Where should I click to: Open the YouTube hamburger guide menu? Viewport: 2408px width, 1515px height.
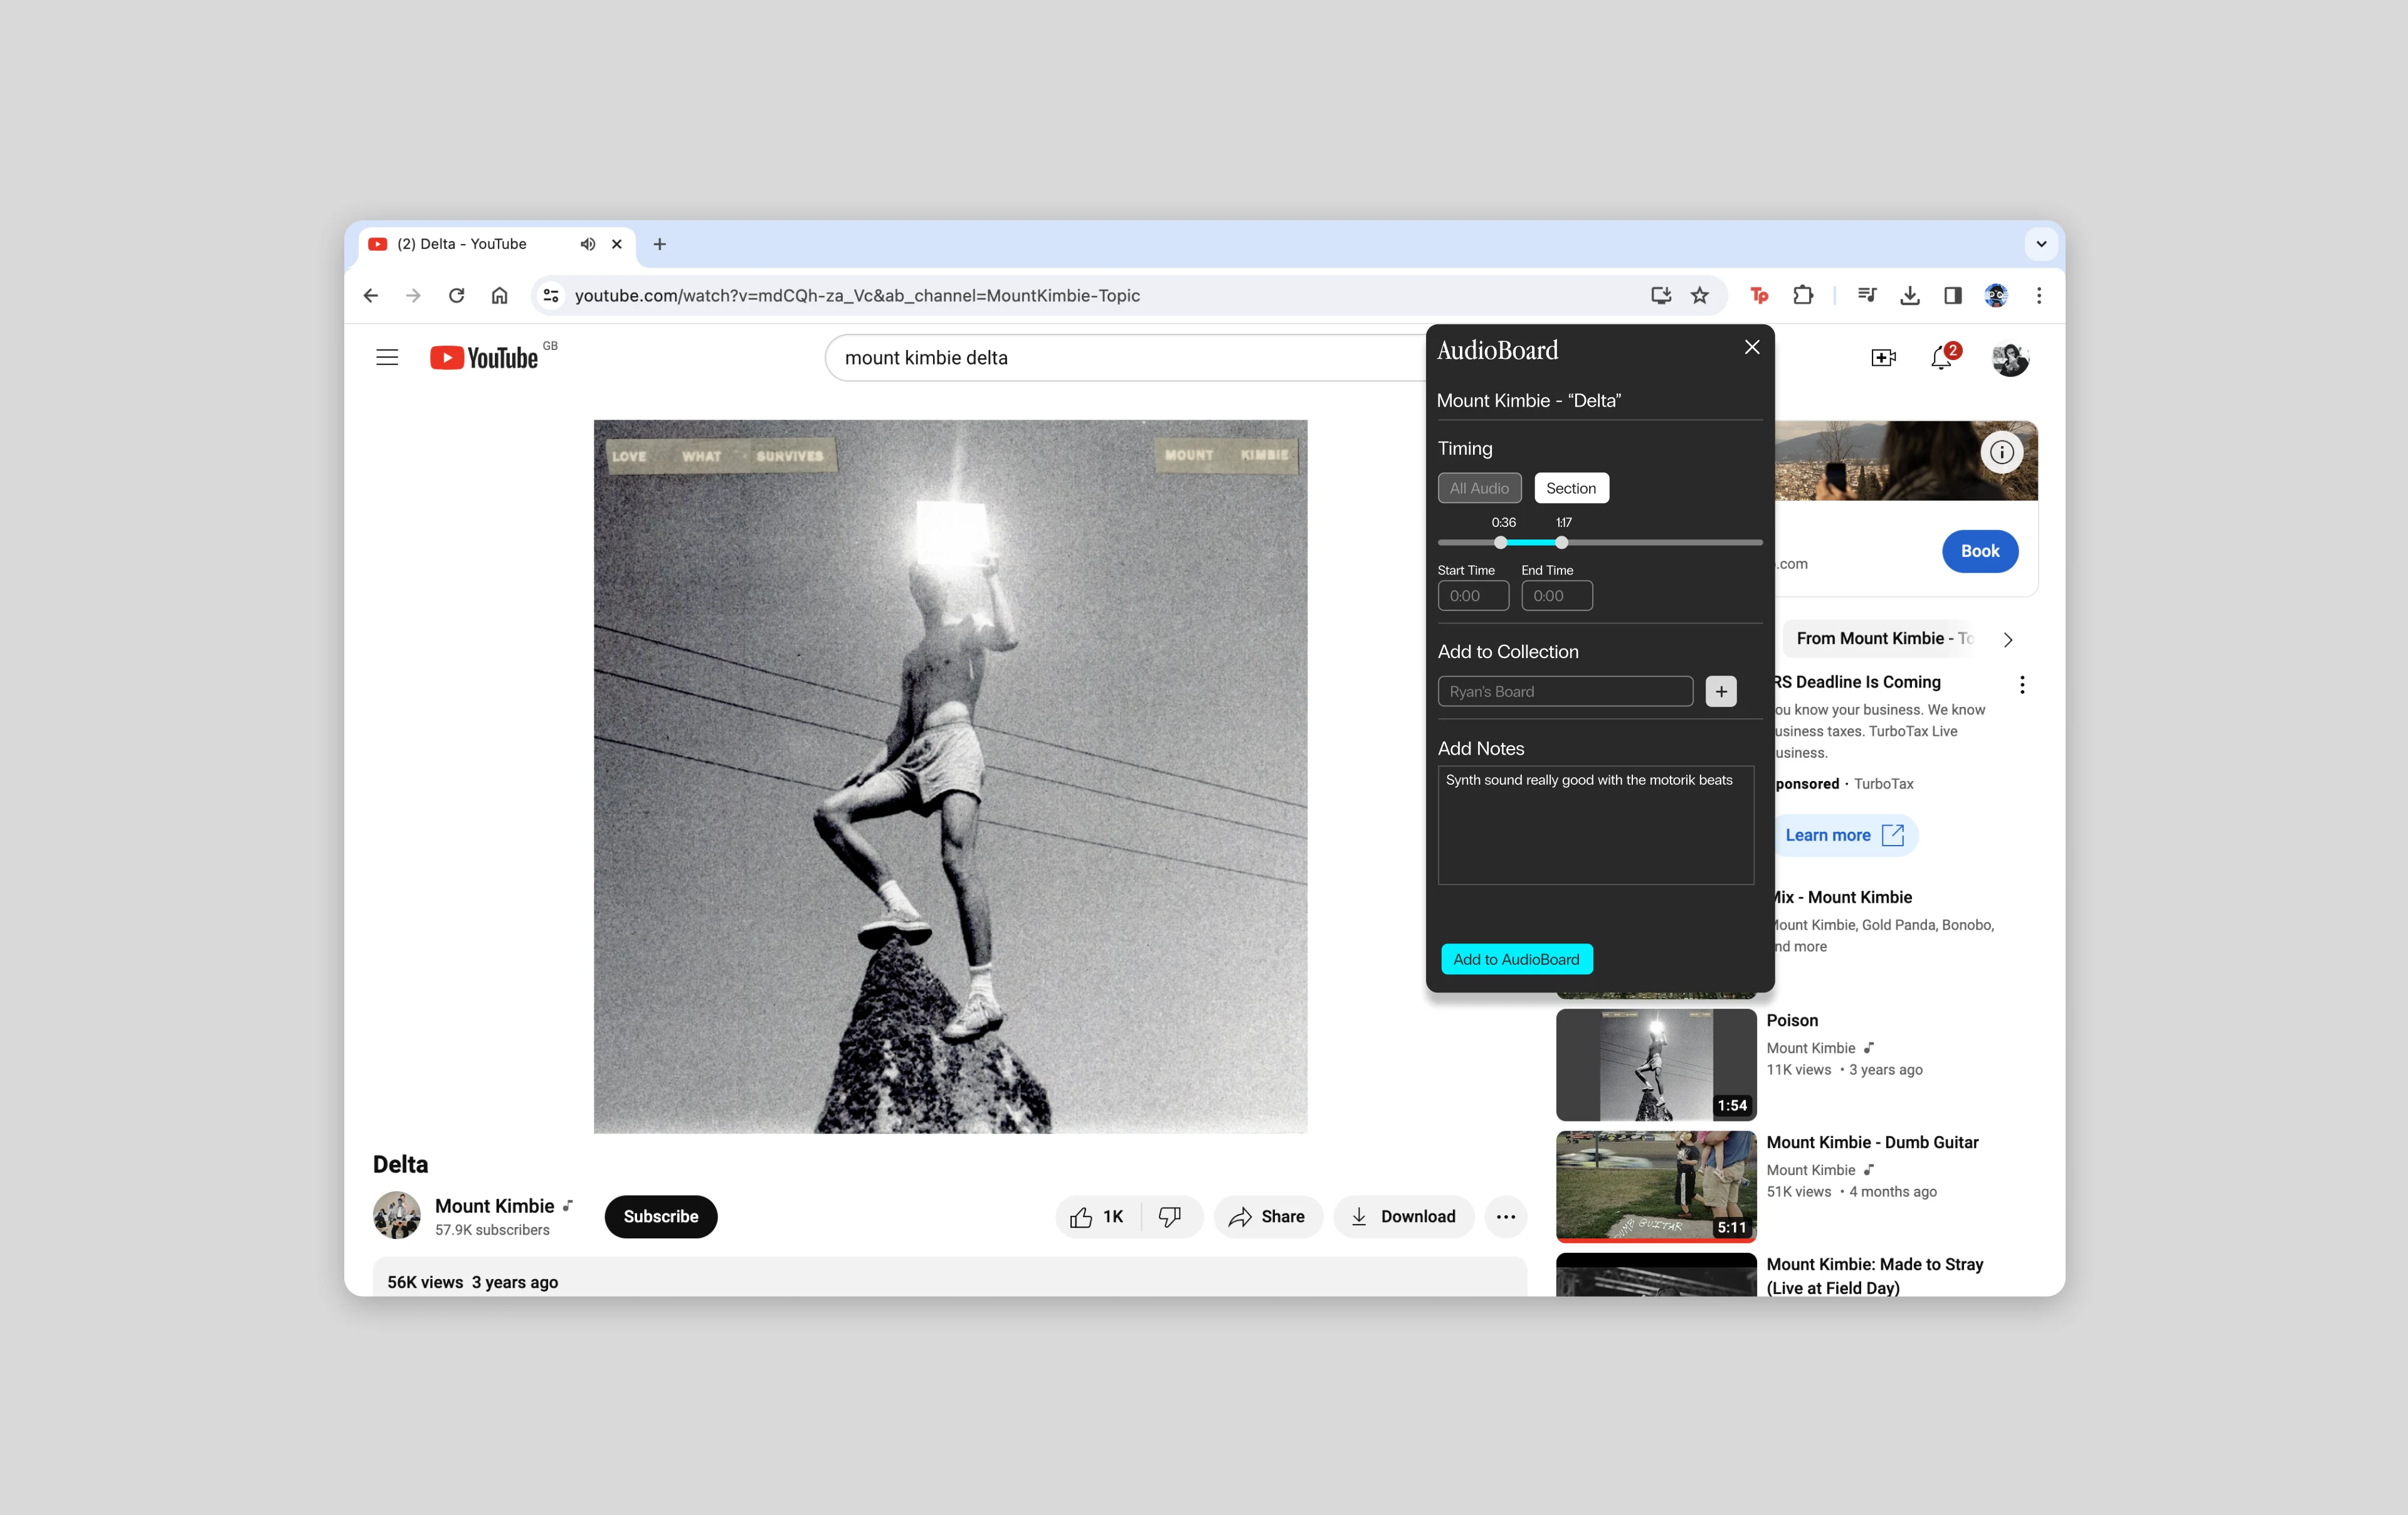387,357
